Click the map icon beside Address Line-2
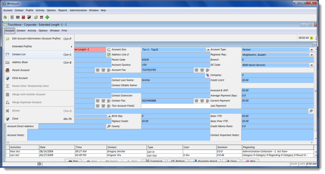This screenshot has height=174, width=325. 109,55
